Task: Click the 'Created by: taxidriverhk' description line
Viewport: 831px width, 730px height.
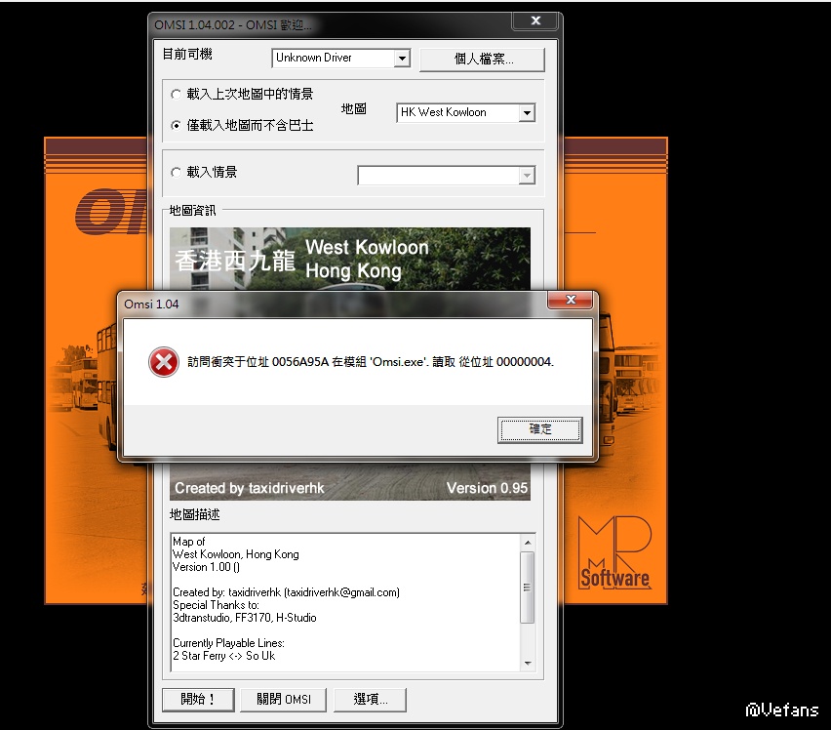Action: (286, 592)
